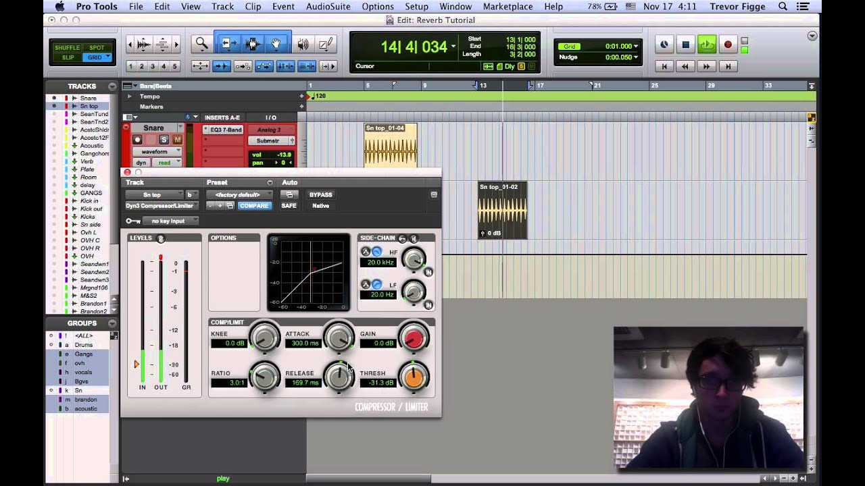Solo the Snare track
The image size is (865, 486).
click(164, 140)
